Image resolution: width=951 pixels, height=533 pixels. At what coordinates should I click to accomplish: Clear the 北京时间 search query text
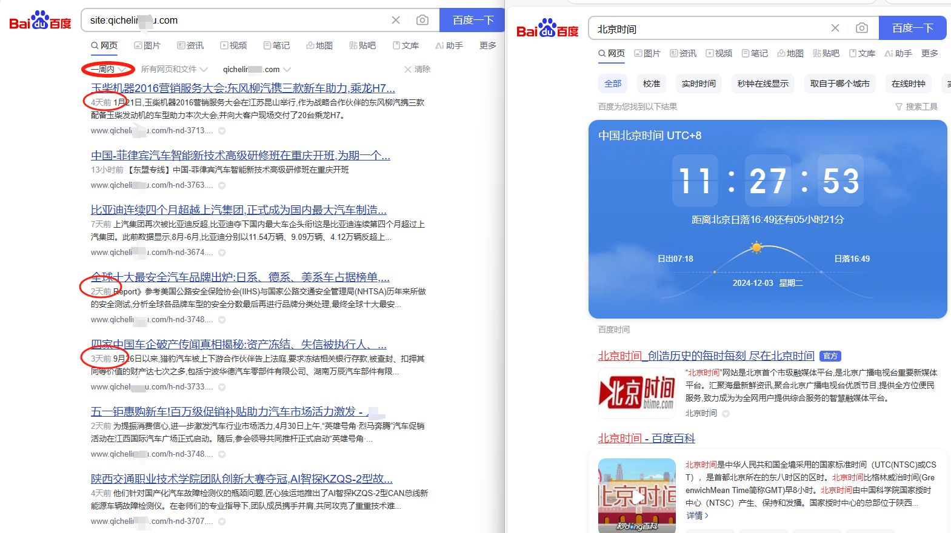point(835,28)
